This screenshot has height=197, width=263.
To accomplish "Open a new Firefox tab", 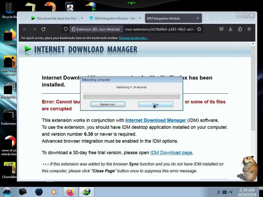I will (x=208, y=18).
